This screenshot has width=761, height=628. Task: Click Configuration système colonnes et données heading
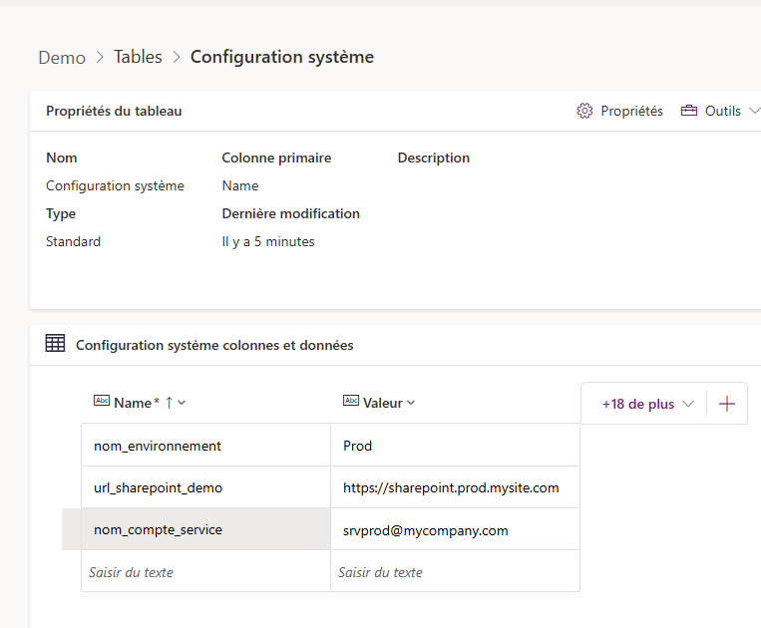[214, 345]
